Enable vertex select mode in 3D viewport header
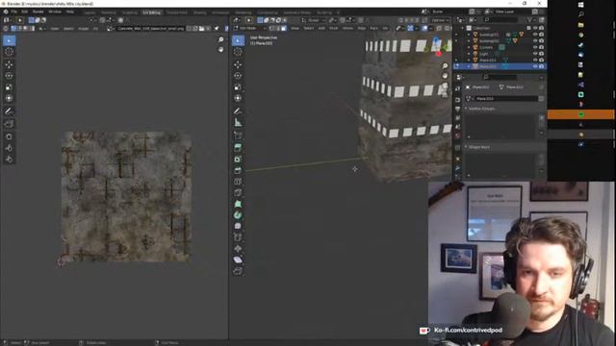Screen dimensions: 616x346 pyautogui.click(x=271, y=28)
